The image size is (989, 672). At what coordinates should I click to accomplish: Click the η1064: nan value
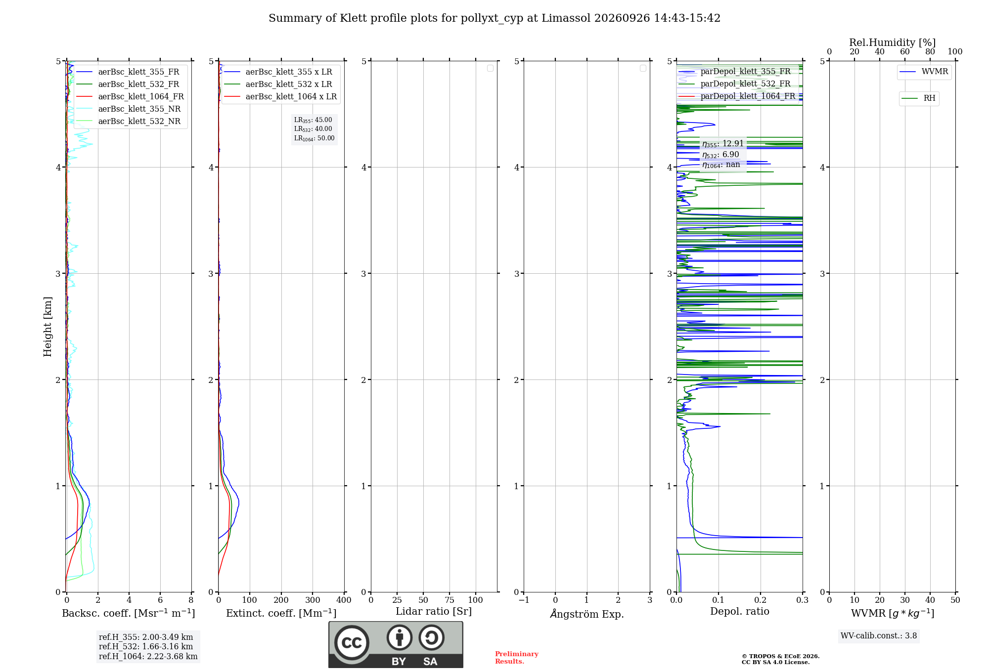point(721,165)
